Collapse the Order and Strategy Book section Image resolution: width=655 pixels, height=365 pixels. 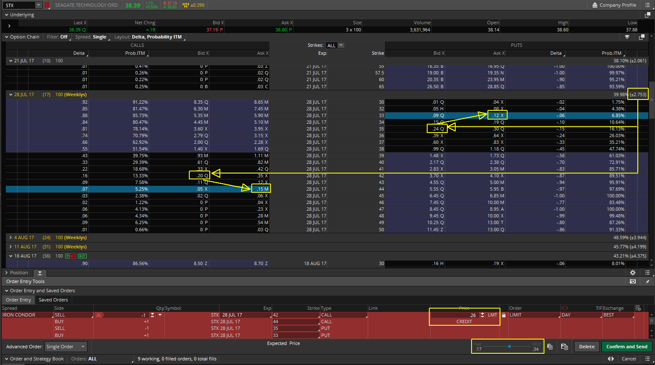[x=7, y=359]
